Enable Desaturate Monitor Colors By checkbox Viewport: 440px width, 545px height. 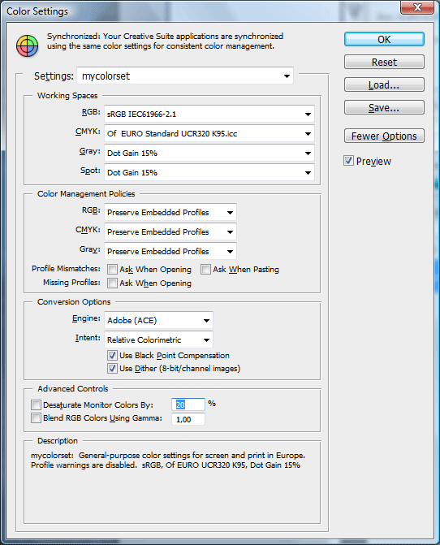click(36, 405)
